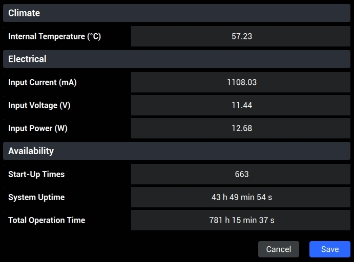Click the Total Operation Time label
354x262 pixels.
coord(47,220)
